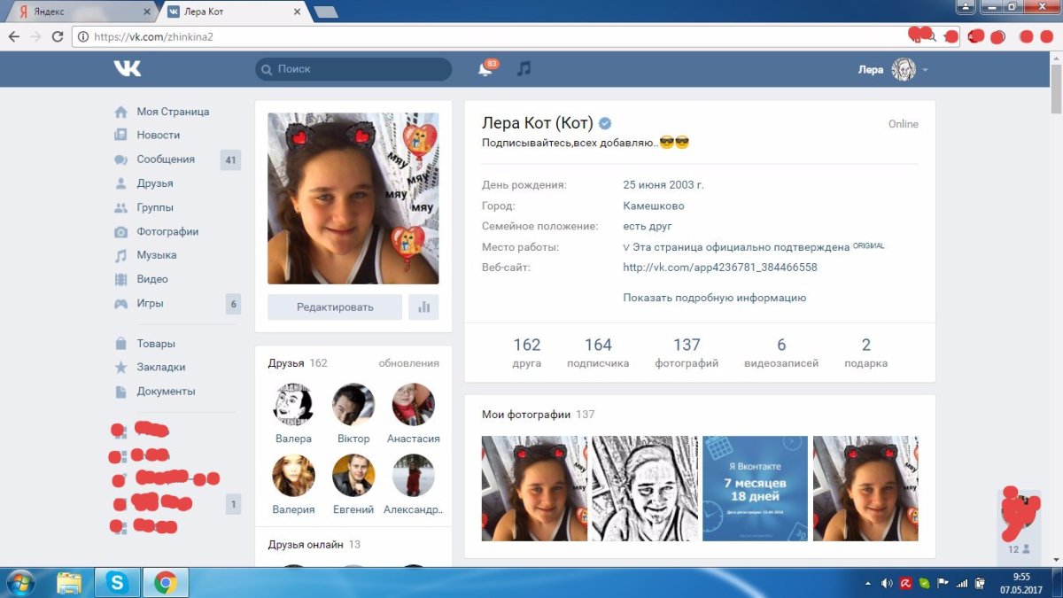Open the notifications bell icon
Viewport: 1063px width, 598px height.
(485, 69)
